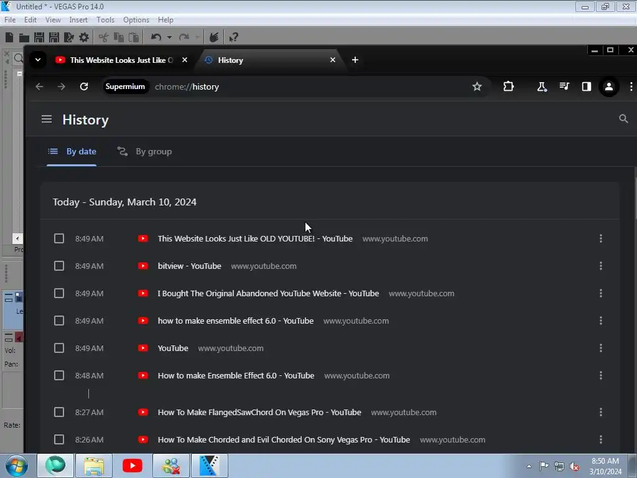Viewport: 637px width, 478px height.
Task: Click the Windows Start button
Action: 17,466
